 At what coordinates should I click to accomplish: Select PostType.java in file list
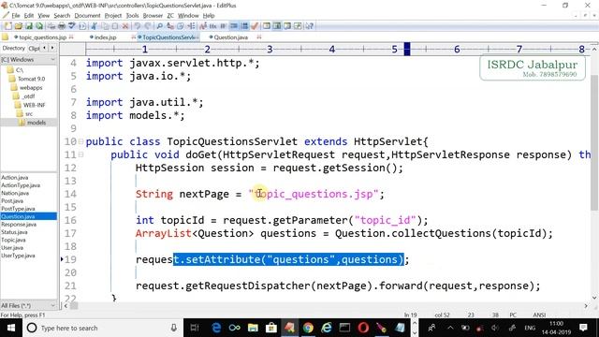(18, 209)
